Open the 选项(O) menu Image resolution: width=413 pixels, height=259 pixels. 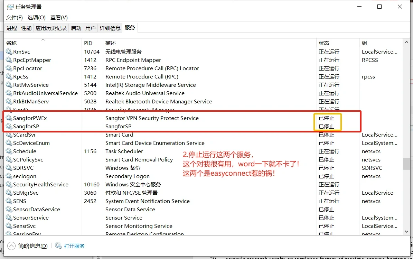click(x=37, y=18)
